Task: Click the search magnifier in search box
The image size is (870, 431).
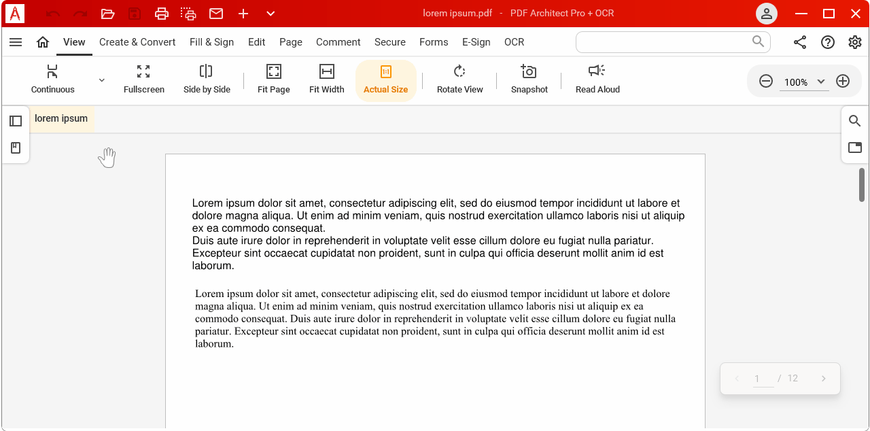Action: (x=759, y=41)
